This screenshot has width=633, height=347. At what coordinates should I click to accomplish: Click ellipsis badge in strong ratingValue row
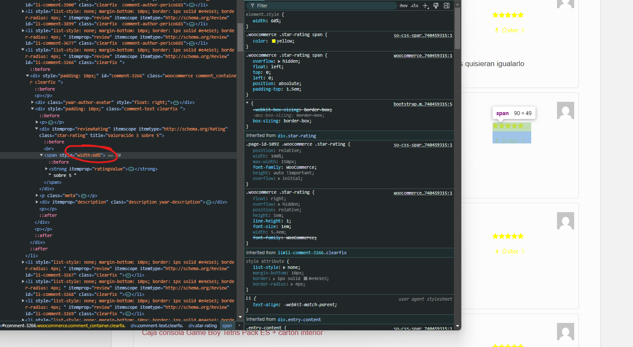coord(131,169)
